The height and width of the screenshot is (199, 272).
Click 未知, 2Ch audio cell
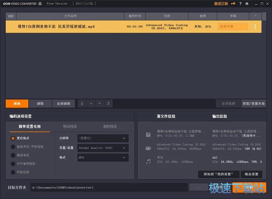(x=203, y=26)
